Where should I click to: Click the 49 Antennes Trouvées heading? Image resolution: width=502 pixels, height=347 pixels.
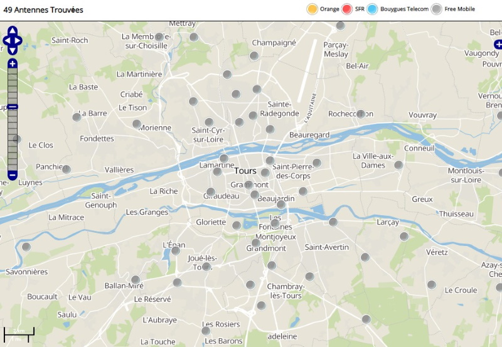[x=43, y=10]
